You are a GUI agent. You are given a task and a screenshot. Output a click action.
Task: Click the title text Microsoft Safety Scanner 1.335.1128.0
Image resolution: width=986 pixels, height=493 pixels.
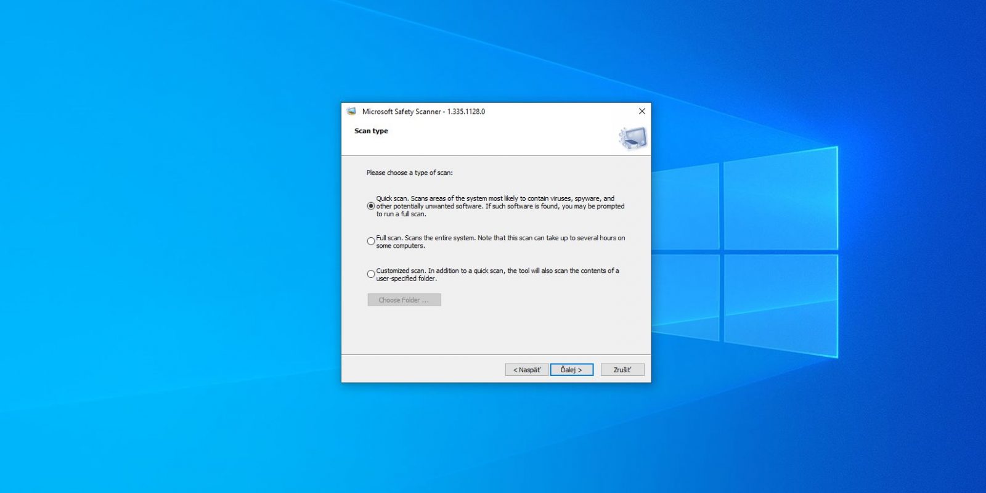point(423,112)
